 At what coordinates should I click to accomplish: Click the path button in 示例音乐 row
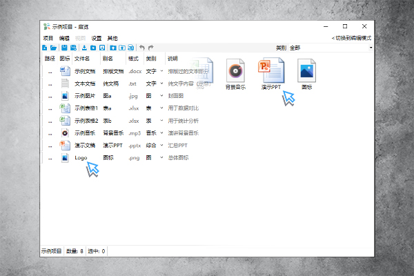50,133
